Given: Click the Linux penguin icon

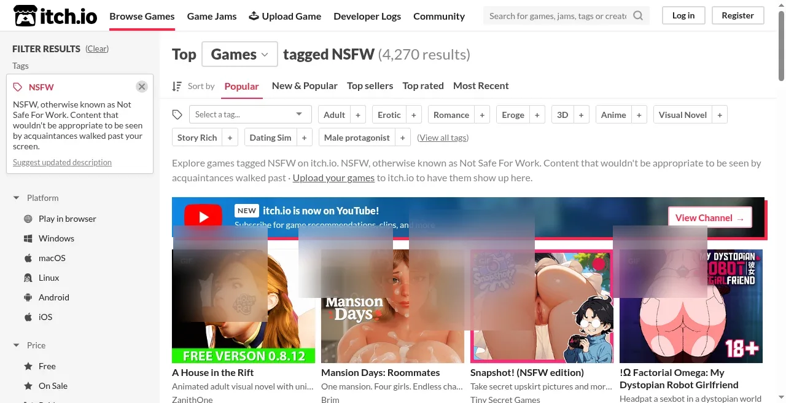Looking at the screenshot, I should coord(28,278).
